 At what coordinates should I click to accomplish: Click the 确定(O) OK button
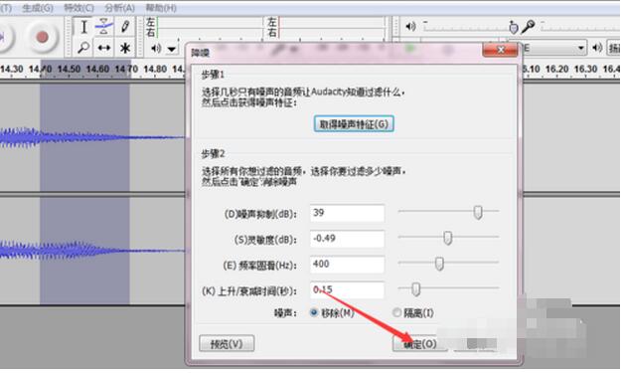pyautogui.click(x=420, y=344)
